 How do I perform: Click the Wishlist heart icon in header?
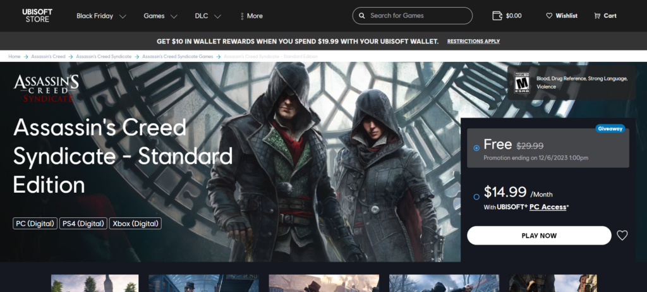point(549,16)
